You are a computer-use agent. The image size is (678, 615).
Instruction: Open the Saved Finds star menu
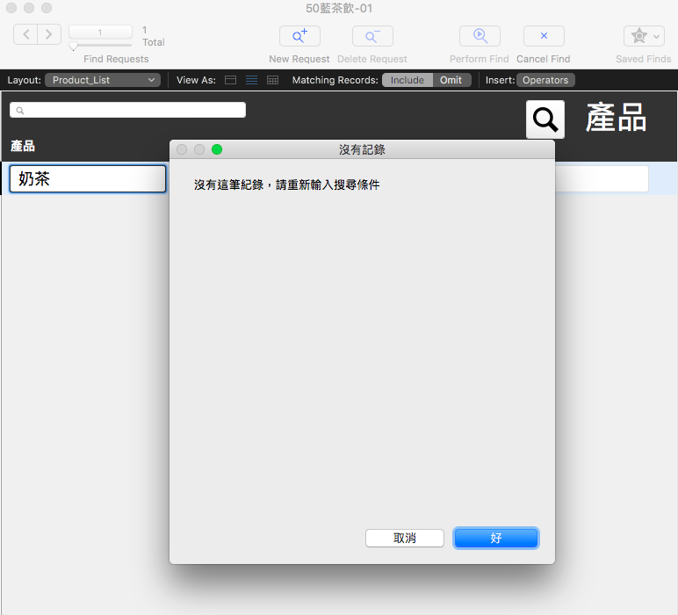[x=644, y=36]
